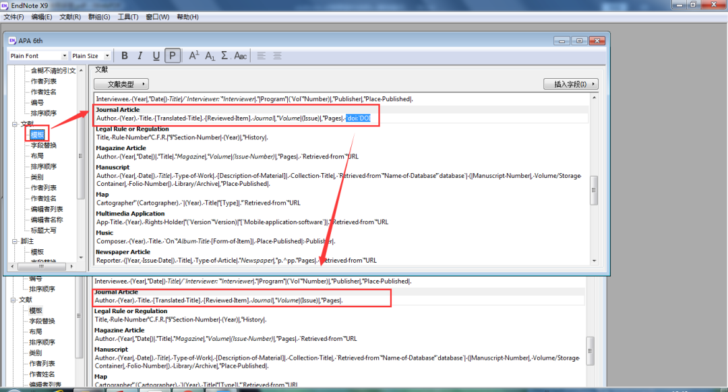Open the 文件(F) menu
This screenshot has height=392, width=728.
click(x=14, y=17)
